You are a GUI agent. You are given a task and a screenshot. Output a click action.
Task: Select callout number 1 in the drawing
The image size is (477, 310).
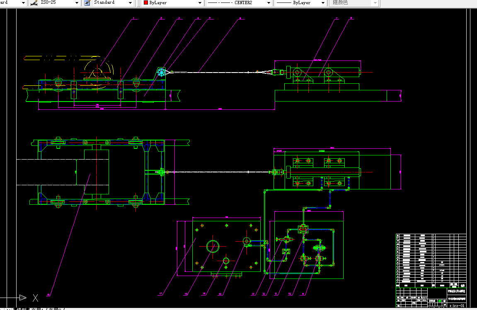133,18
